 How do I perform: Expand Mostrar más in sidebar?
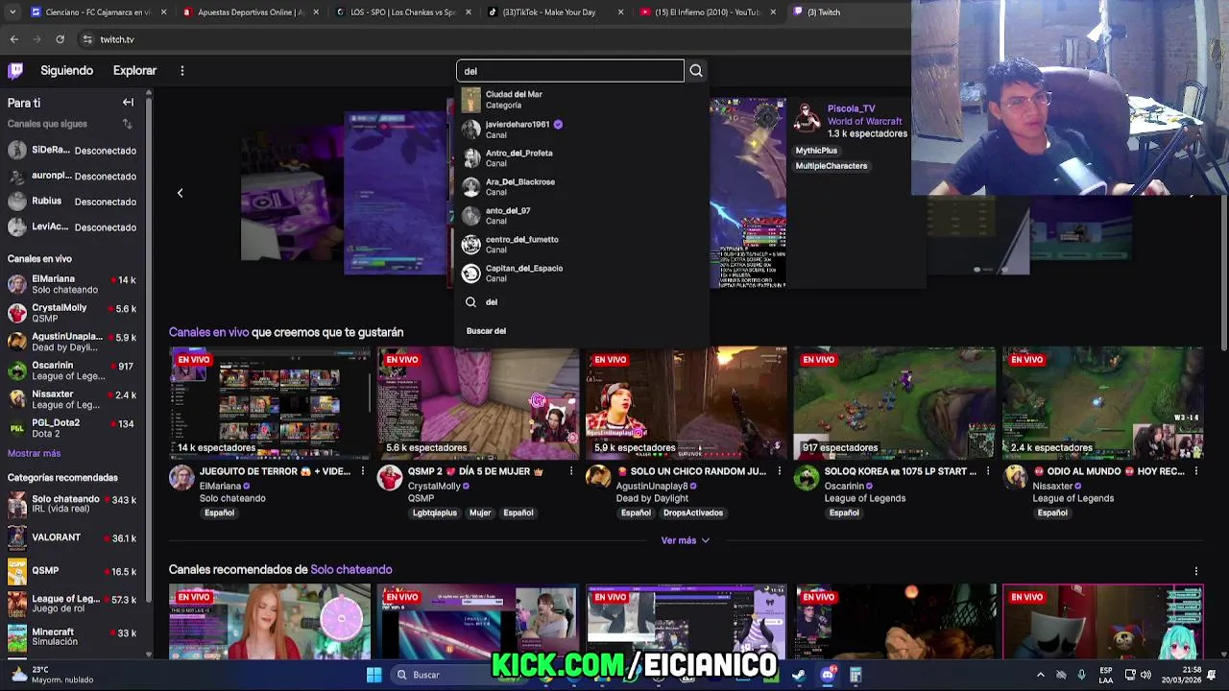pyautogui.click(x=34, y=453)
